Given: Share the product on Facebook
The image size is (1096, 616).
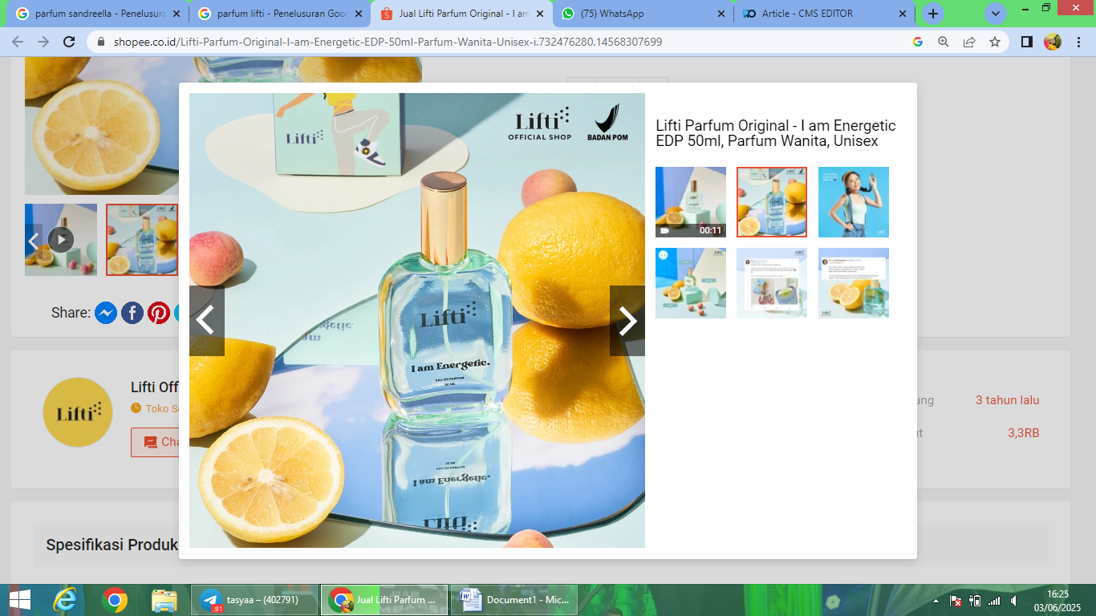Looking at the screenshot, I should (x=132, y=313).
